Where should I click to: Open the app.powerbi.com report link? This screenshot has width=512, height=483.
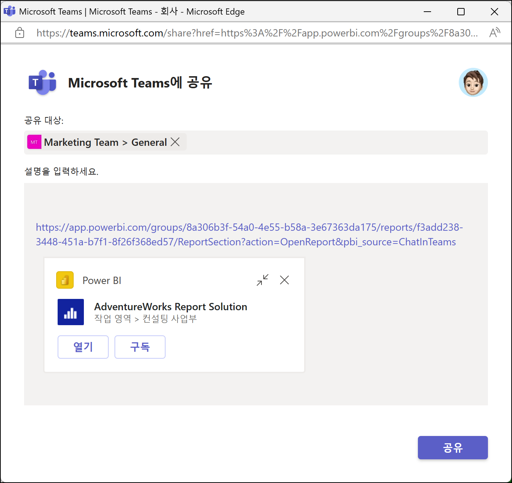(x=249, y=234)
